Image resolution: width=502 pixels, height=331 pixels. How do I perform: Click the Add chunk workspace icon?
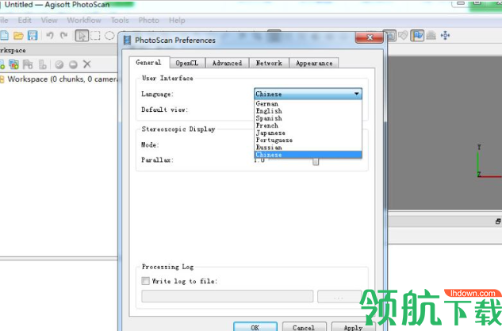click(x=2, y=64)
